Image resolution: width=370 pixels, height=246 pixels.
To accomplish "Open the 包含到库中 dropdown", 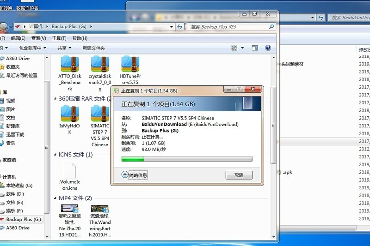I will pos(32,48).
